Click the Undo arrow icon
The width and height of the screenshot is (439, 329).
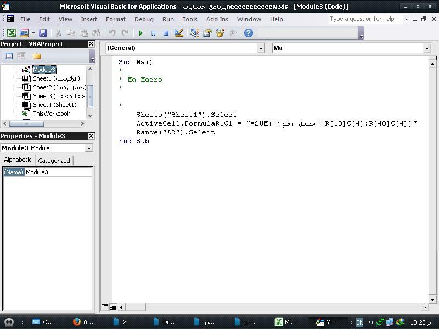point(112,33)
